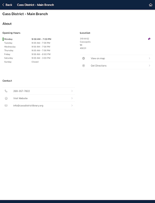Click the page heading Cass District - Main Branch
This screenshot has height=203, width=155.
(x=25, y=14)
